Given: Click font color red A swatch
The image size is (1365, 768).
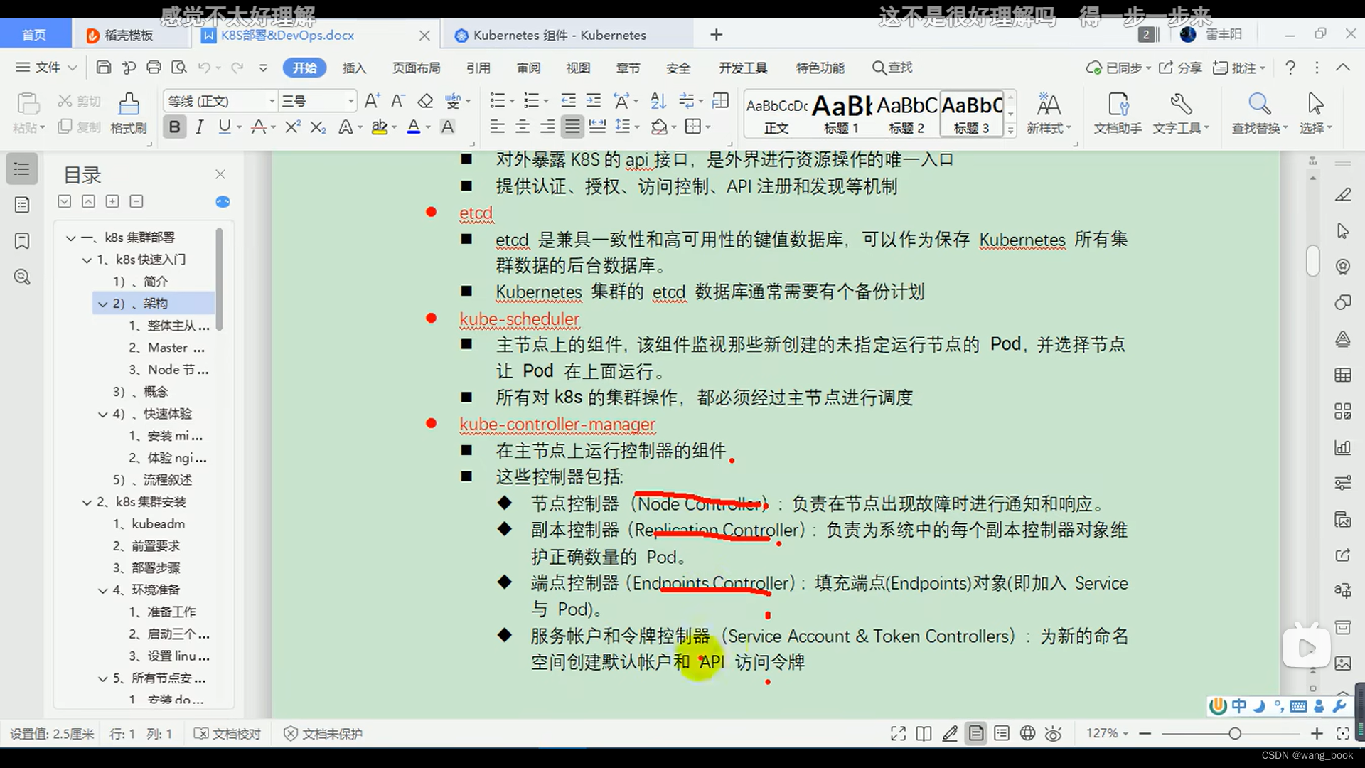Looking at the screenshot, I should pos(413,127).
